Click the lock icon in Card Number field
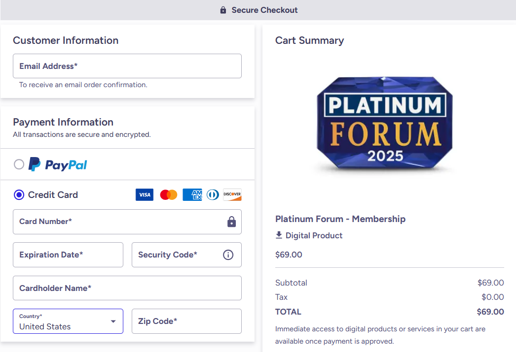516x352 pixels. tap(231, 222)
